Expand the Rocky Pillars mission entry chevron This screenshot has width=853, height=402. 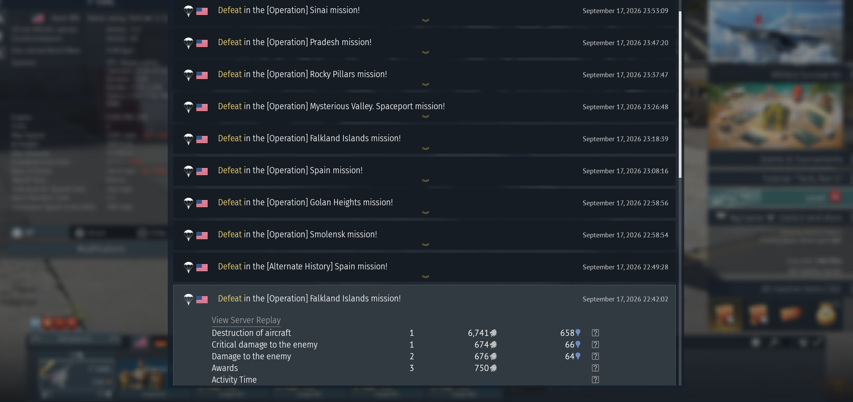pos(426,84)
